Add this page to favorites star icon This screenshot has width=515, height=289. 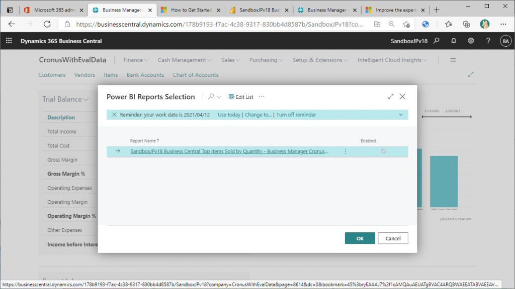(406, 24)
